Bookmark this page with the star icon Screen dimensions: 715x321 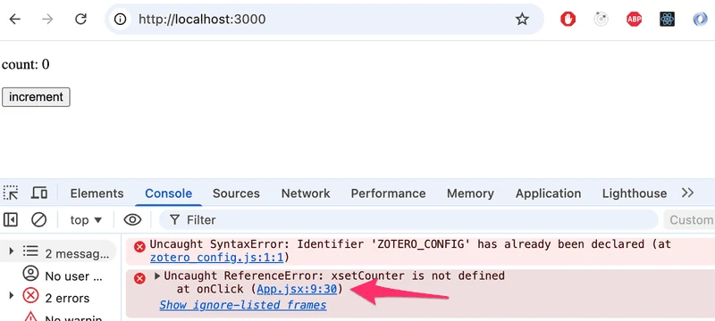pos(522,19)
